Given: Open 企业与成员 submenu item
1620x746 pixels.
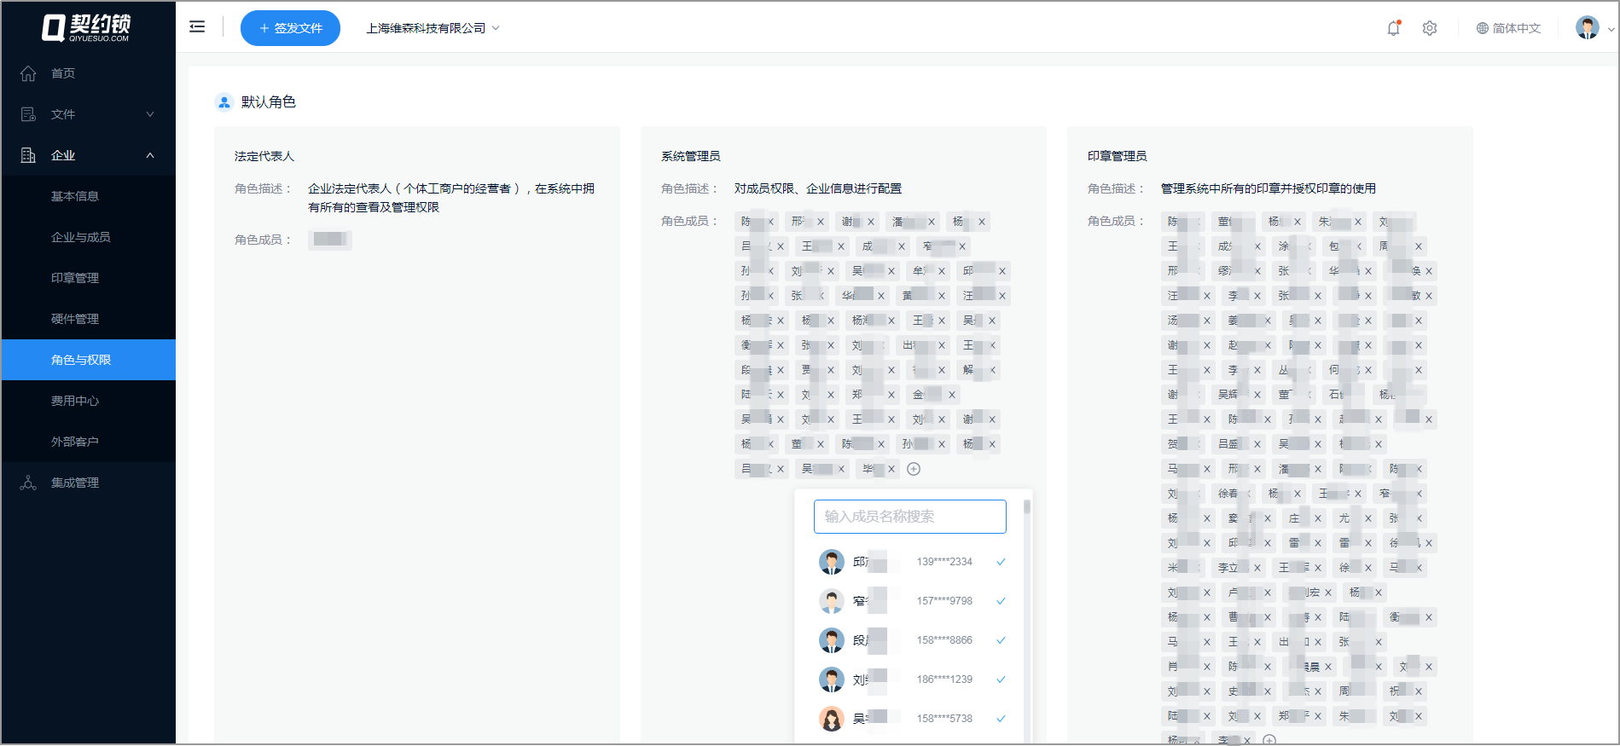Looking at the screenshot, I should [81, 237].
